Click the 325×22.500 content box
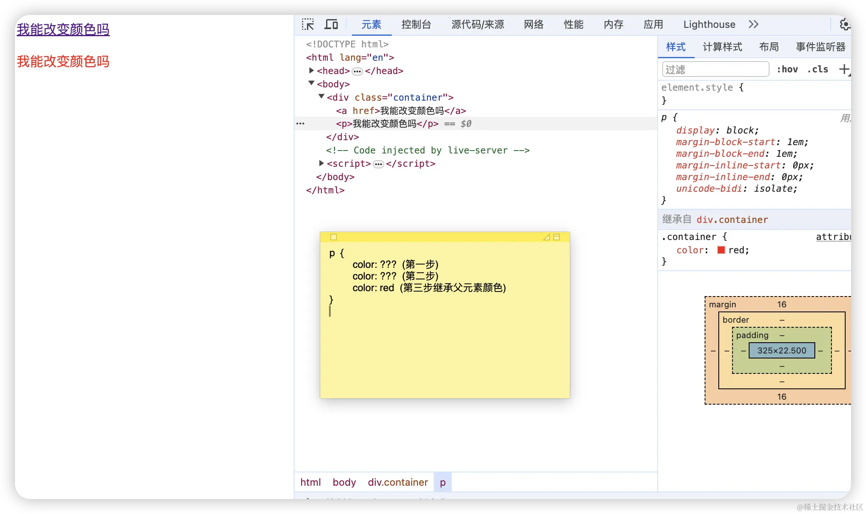This screenshot has width=866, height=514. point(782,351)
